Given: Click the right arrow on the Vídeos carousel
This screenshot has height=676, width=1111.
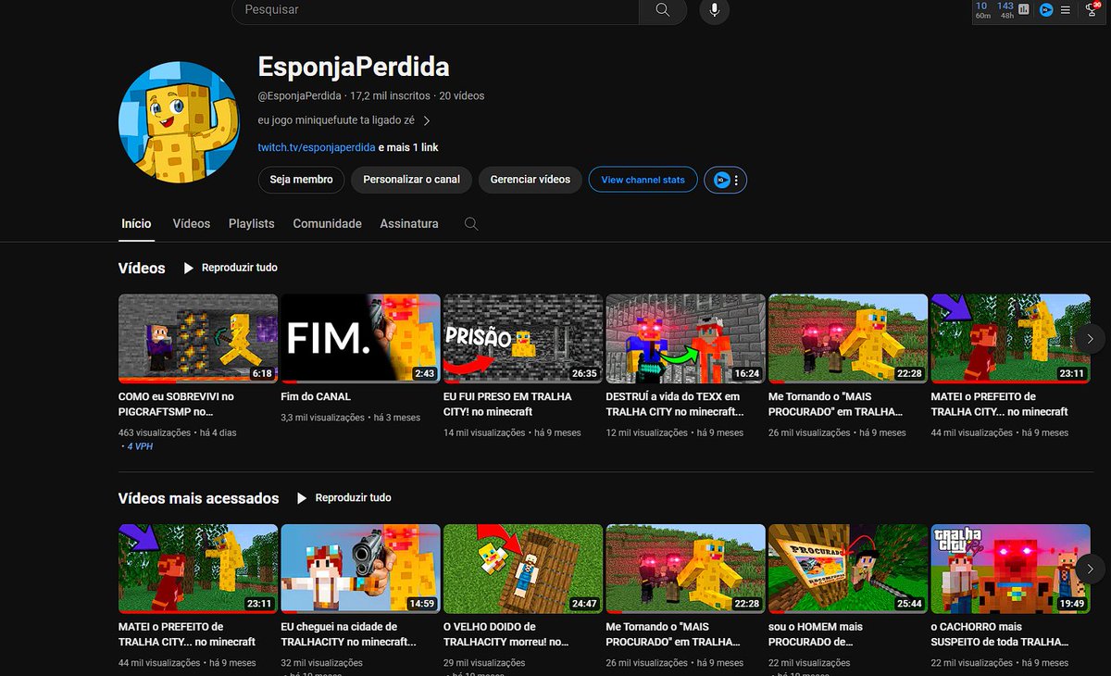Looking at the screenshot, I should pyautogui.click(x=1090, y=339).
